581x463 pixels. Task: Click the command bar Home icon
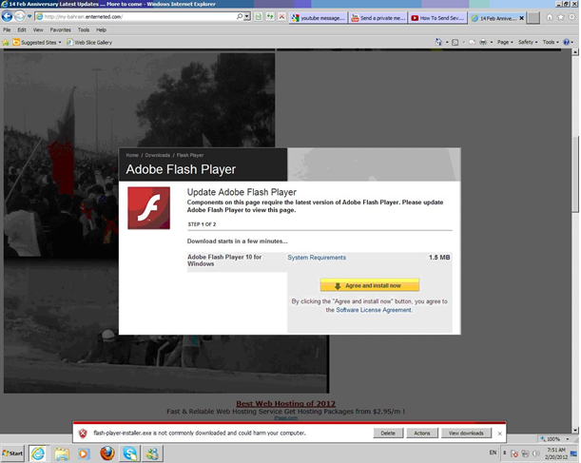(438, 42)
